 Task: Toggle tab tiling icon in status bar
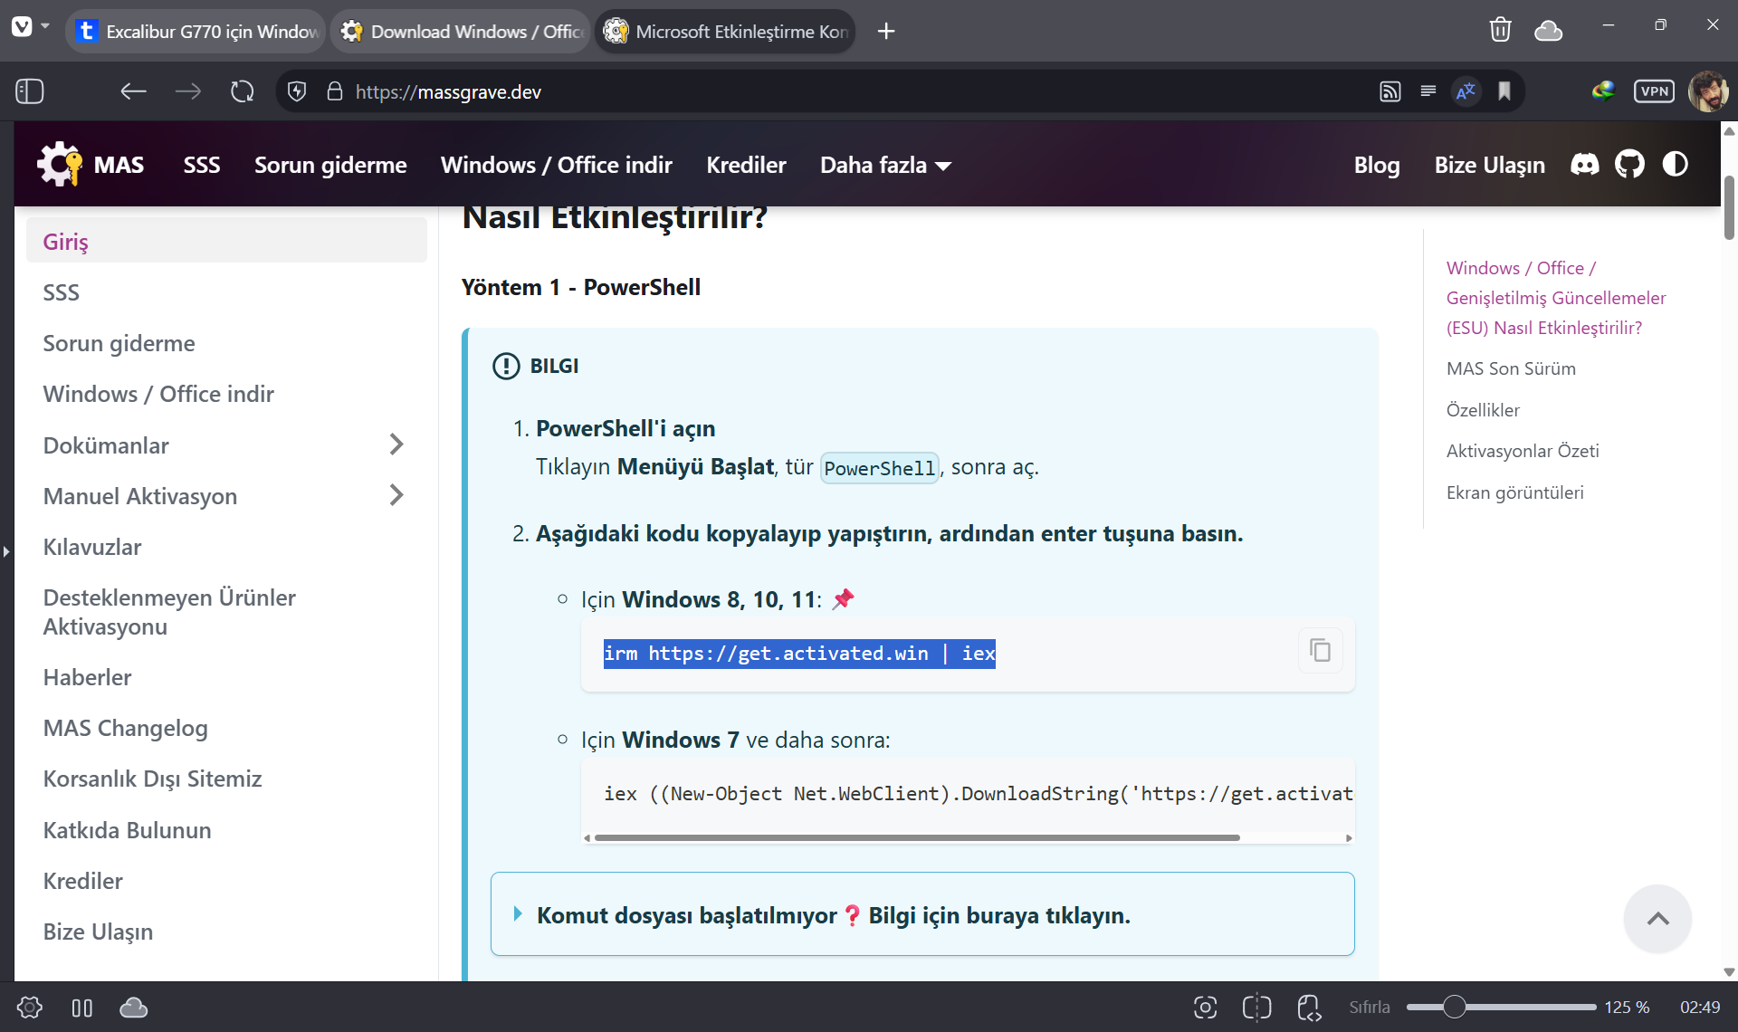pos(1257,1008)
